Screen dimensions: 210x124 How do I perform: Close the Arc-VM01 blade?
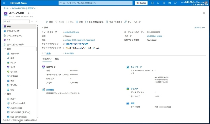[204, 13]
